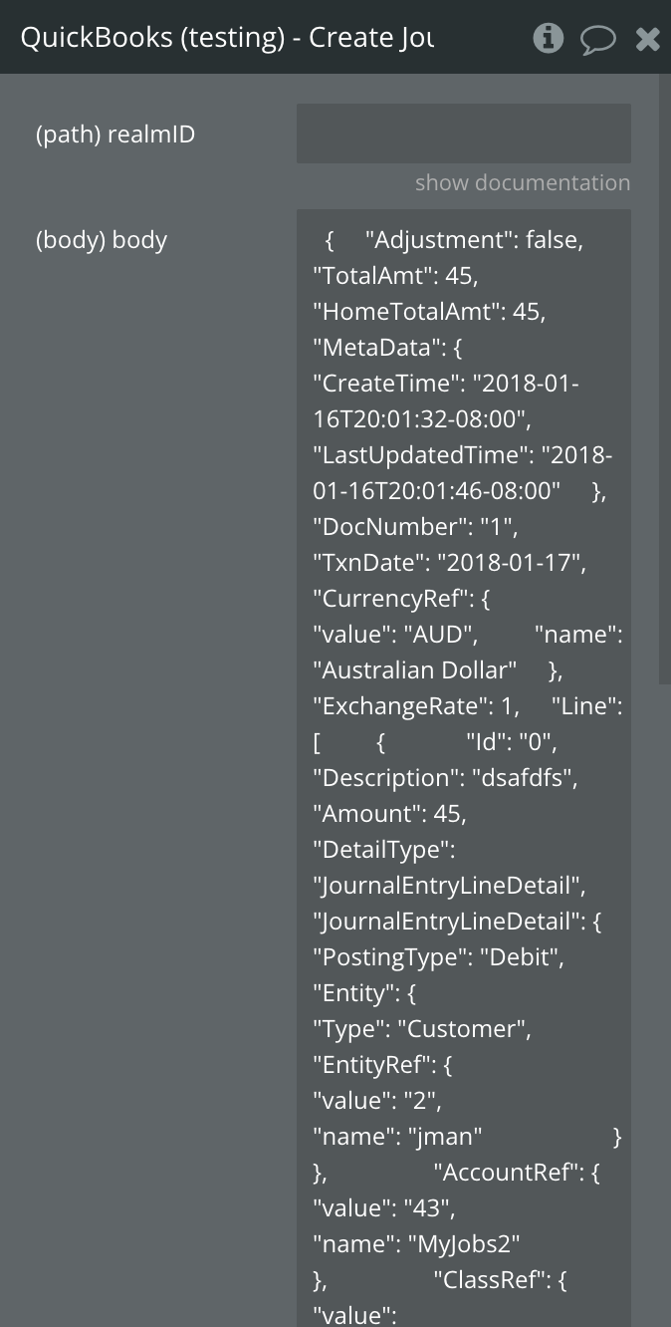671x1327 pixels.
Task: Click the "TxnDate": "2018-01-17" text
Action: click(x=450, y=563)
